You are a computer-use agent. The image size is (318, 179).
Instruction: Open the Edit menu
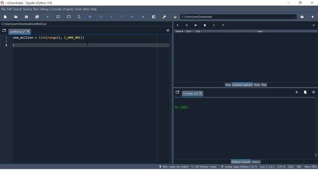(9, 9)
